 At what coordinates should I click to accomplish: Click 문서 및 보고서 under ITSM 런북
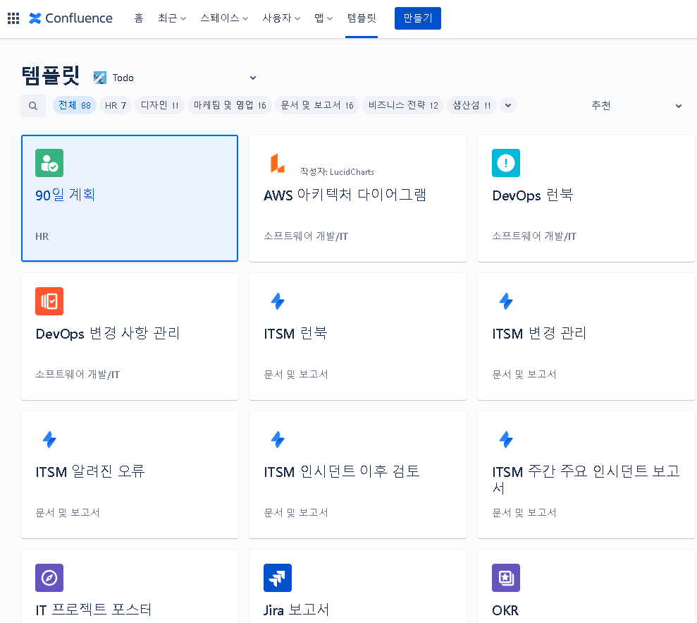pos(296,375)
